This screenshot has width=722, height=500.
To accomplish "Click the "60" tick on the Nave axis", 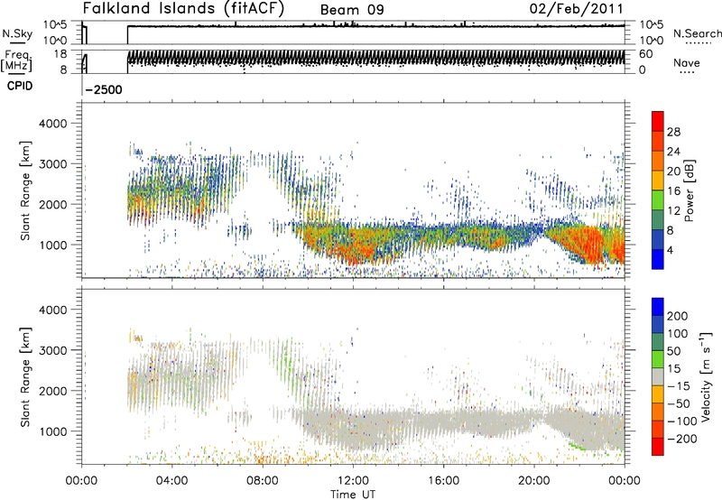I will (645, 54).
